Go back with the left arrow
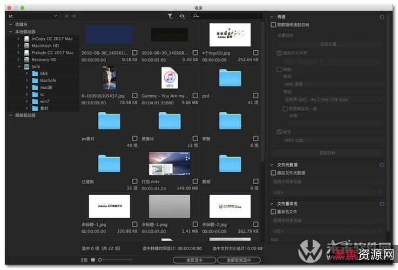Screen dimensions: 398x270 67,16
